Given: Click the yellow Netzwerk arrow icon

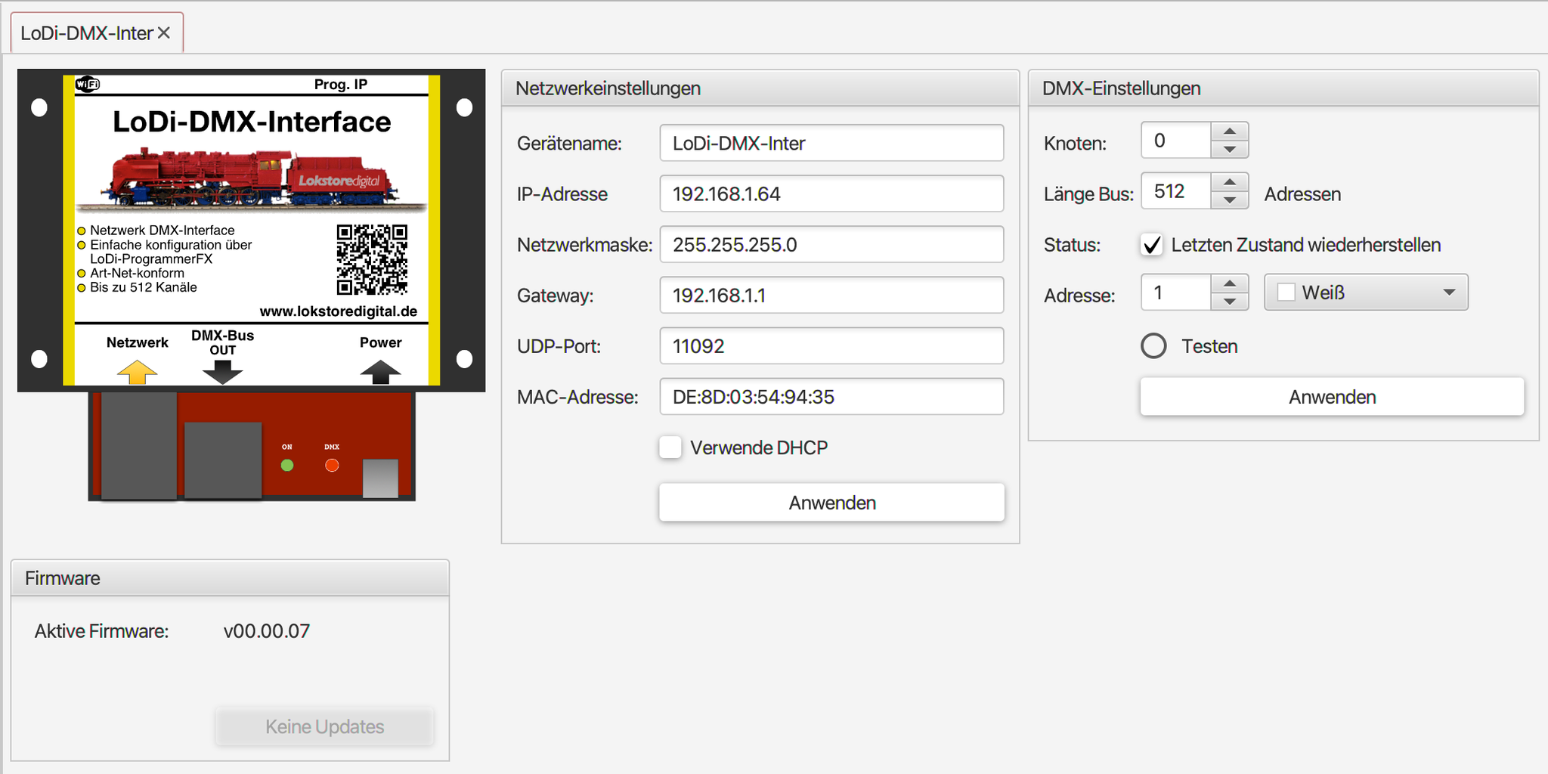Looking at the screenshot, I should tap(137, 372).
